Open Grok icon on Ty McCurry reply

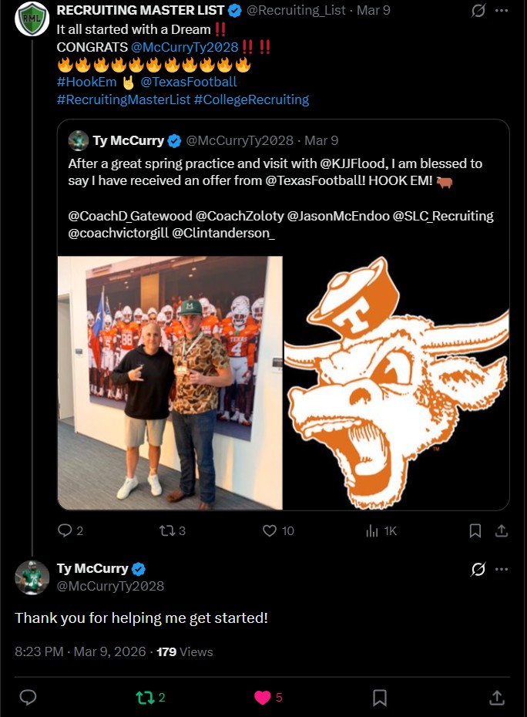(478, 569)
